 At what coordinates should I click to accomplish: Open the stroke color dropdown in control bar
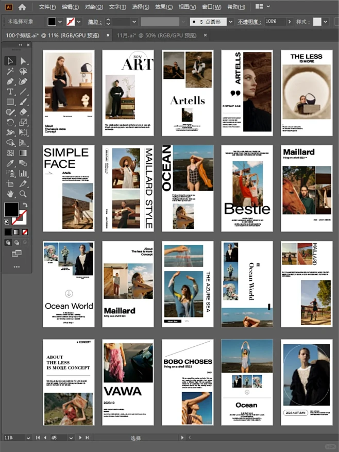click(79, 22)
